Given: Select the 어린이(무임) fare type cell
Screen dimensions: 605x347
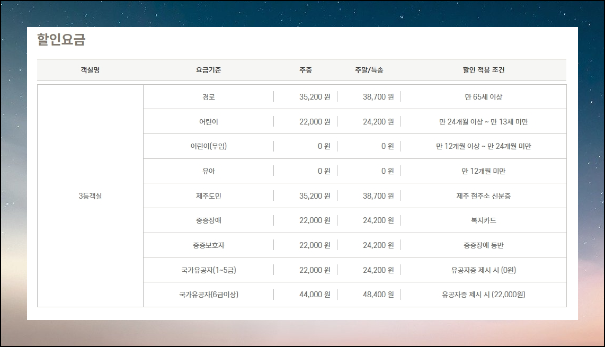Looking at the screenshot, I should coord(208,146).
